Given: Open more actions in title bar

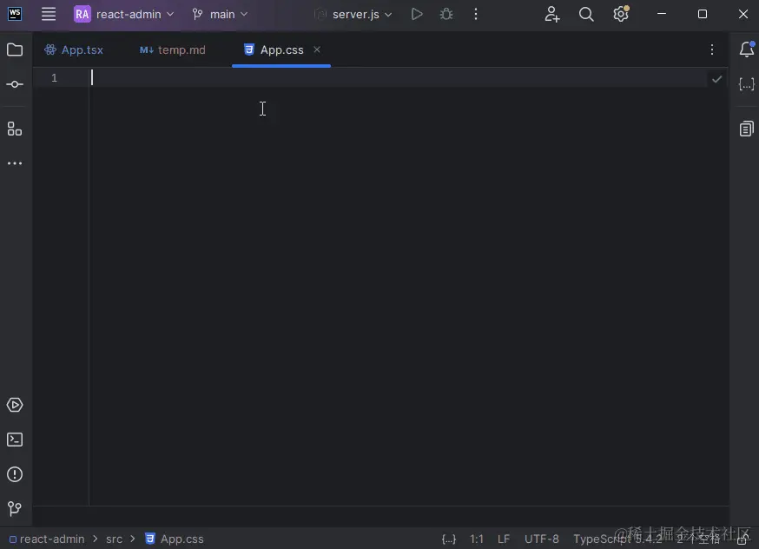Looking at the screenshot, I should pyautogui.click(x=476, y=14).
